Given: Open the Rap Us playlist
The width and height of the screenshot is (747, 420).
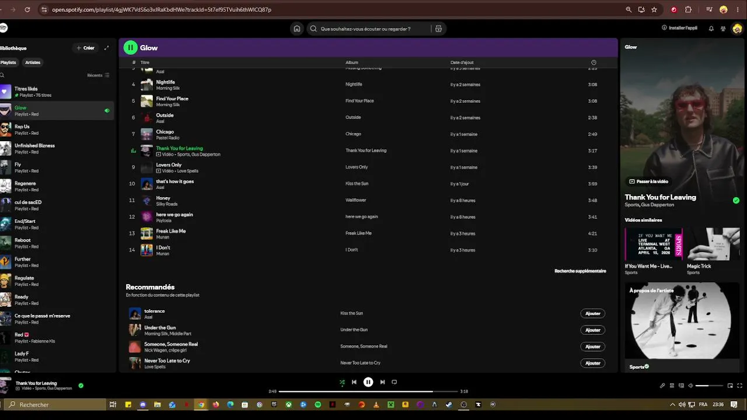Looking at the screenshot, I should (x=57, y=129).
